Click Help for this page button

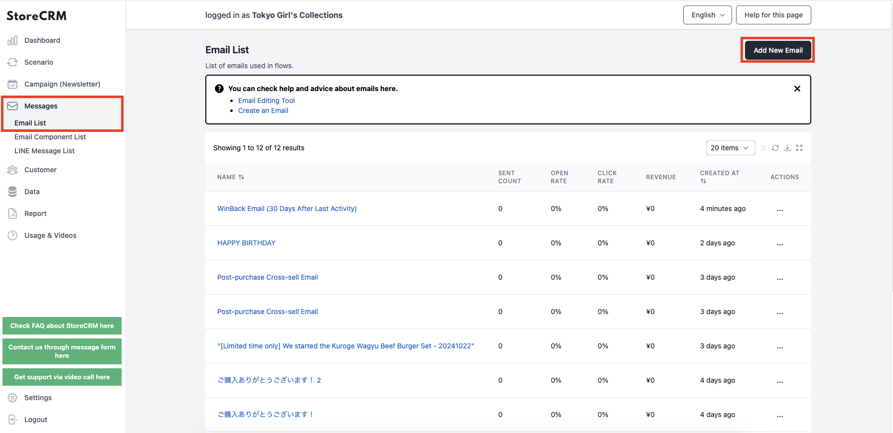point(773,15)
